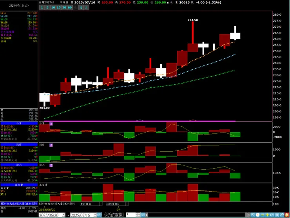Click the SMA120 row in legend
The image size is (290, 218).
[19, 25]
